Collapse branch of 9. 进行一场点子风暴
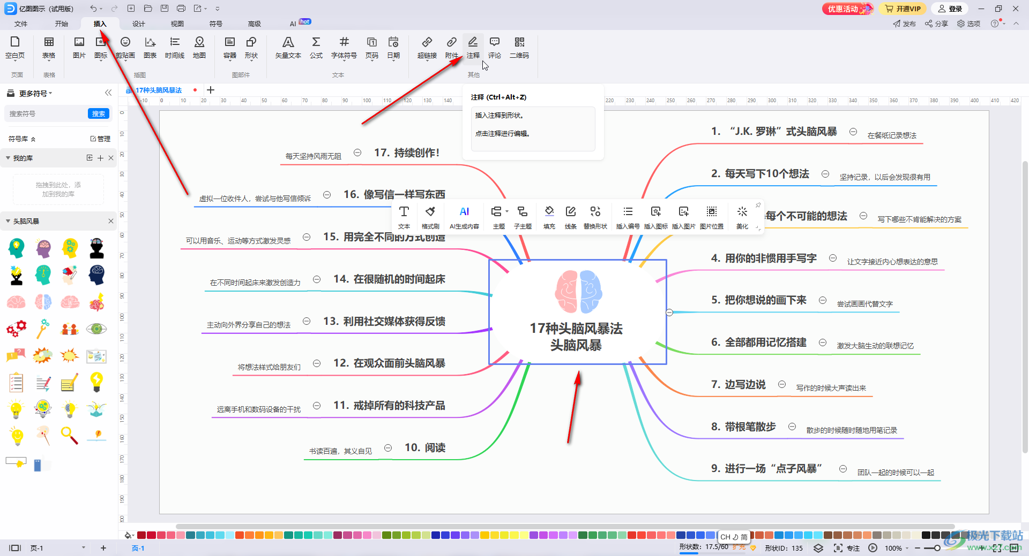The image size is (1029, 556). click(843, 469)
